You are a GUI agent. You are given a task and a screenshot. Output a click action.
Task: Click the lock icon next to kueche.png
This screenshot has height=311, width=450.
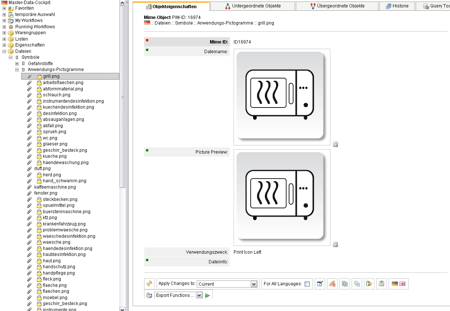tap(39, 157)
